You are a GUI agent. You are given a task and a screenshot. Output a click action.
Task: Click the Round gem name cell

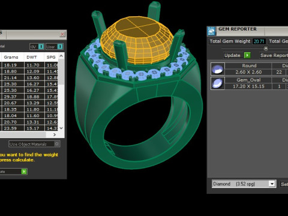[248, 65]
